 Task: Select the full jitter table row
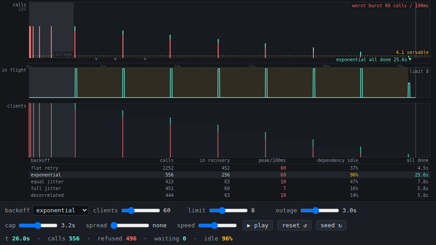(x=230, y=188)
